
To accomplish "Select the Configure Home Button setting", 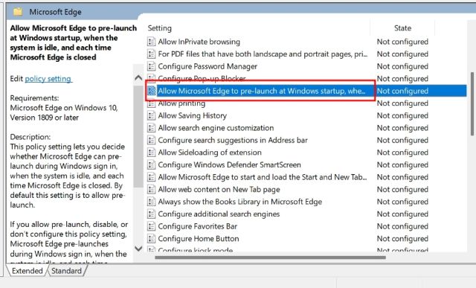I will coord(199,238).
